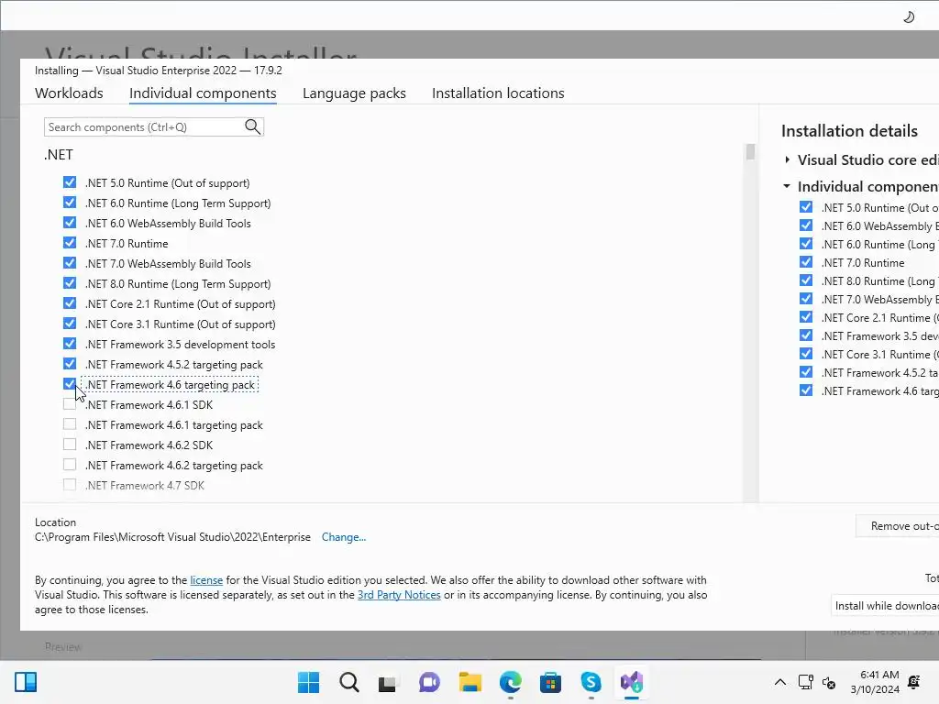Check .NET Framework 4.6.2 SDK
The width and height of the screenshot is (939, 704).
(70, 445)
